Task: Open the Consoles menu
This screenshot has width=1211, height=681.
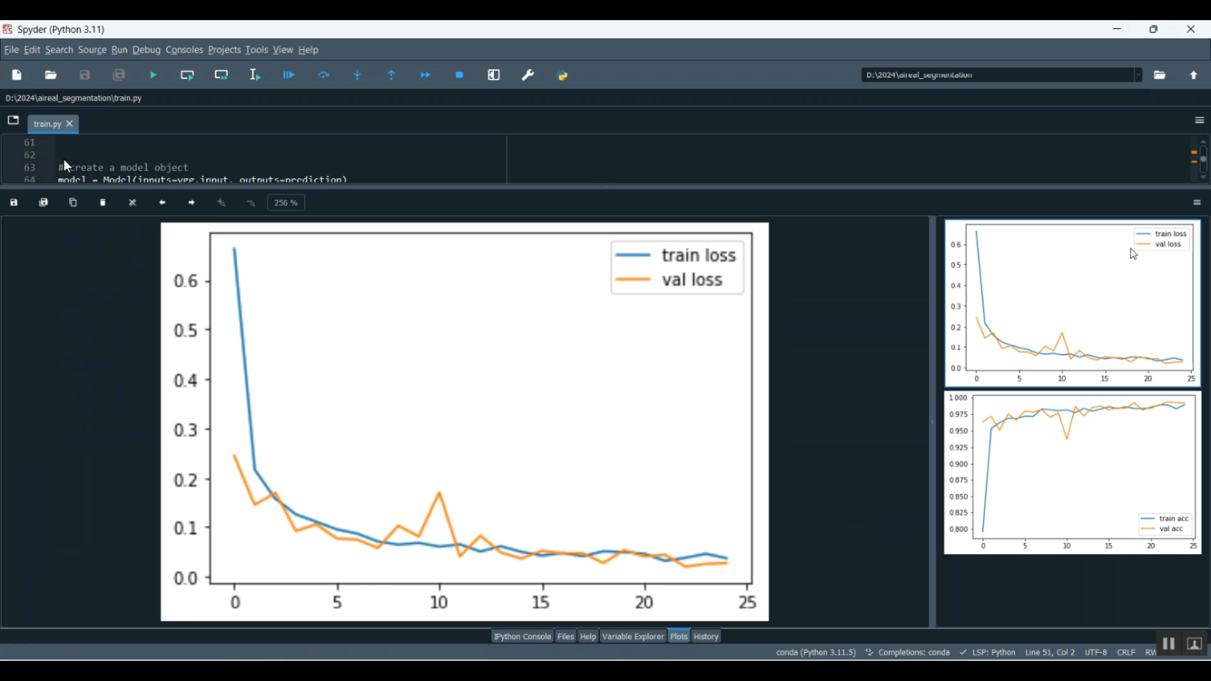Action: (184, 50)
